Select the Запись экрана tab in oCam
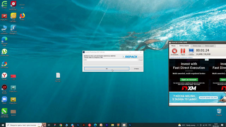The image size is (226, 127). click(184, 46)
